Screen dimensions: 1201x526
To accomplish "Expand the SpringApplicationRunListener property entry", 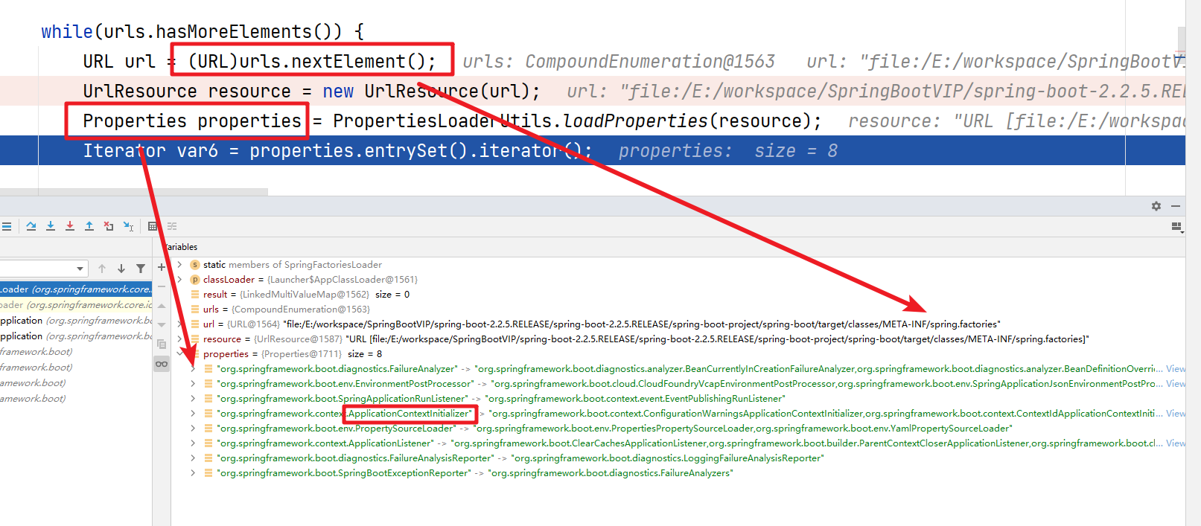I will point(193,398).
